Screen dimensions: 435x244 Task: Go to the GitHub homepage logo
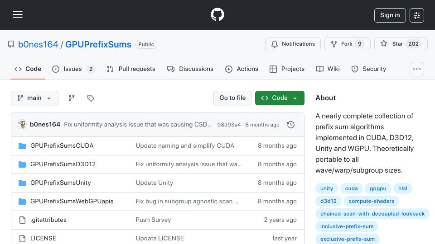[x=217, y=14]
